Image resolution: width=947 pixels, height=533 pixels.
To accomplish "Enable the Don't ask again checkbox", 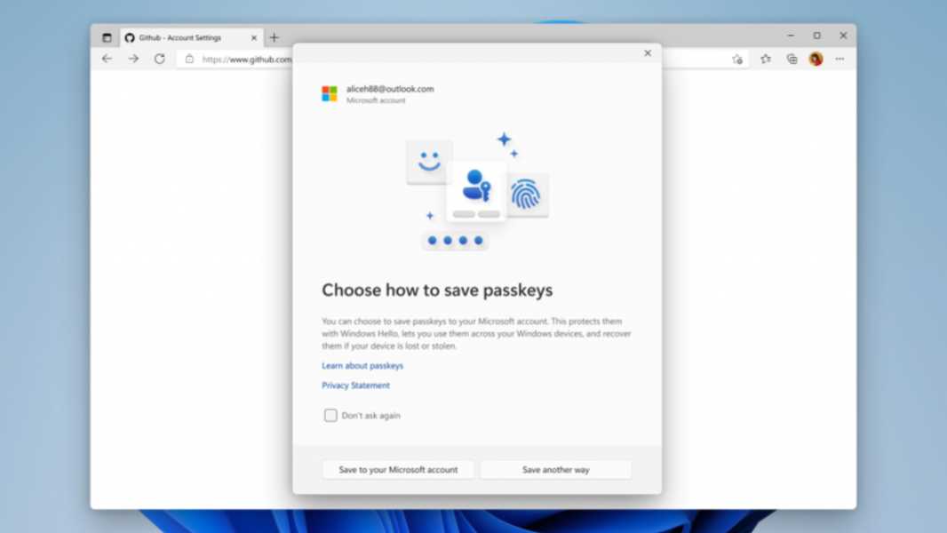I will coord(330,415).
